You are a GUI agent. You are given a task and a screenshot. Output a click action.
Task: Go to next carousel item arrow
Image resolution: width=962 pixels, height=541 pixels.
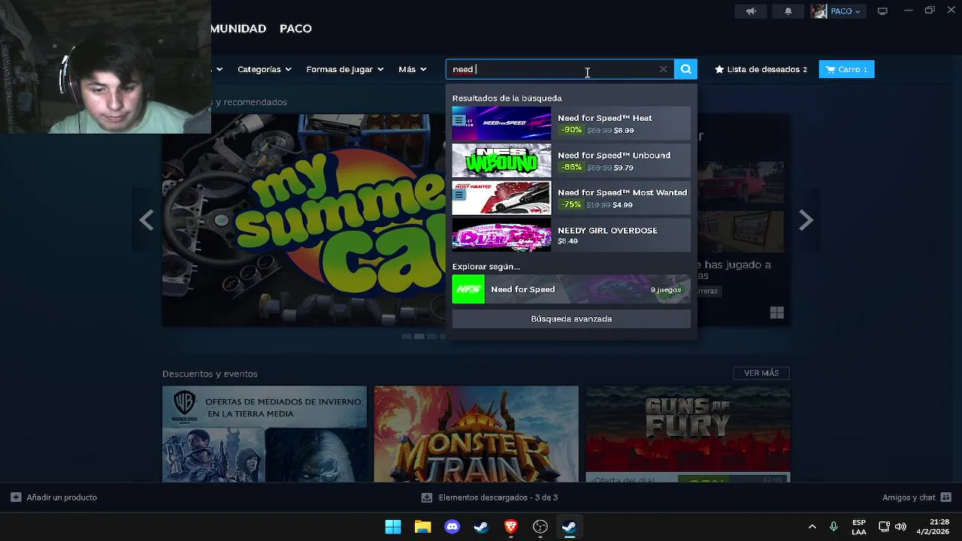click(806, 220)
